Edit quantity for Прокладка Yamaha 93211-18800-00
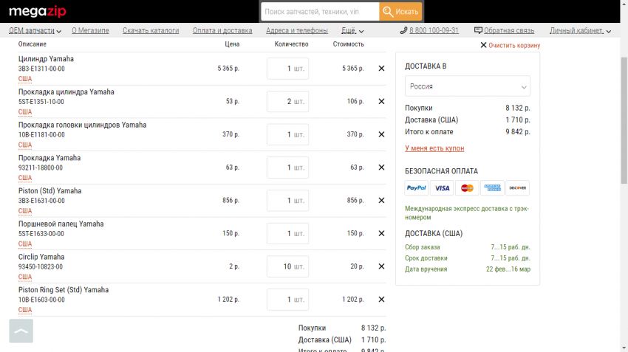The width and height of the screenshot is (628, 352). [x=287, y=168]
